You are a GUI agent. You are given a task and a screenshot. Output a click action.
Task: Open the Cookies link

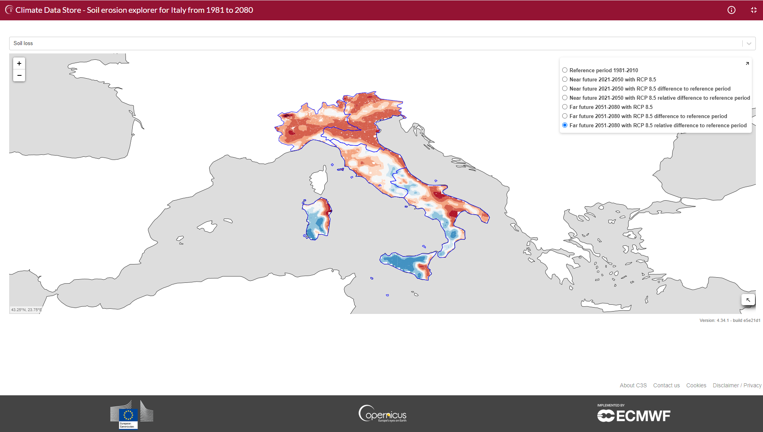pos(696,385)
